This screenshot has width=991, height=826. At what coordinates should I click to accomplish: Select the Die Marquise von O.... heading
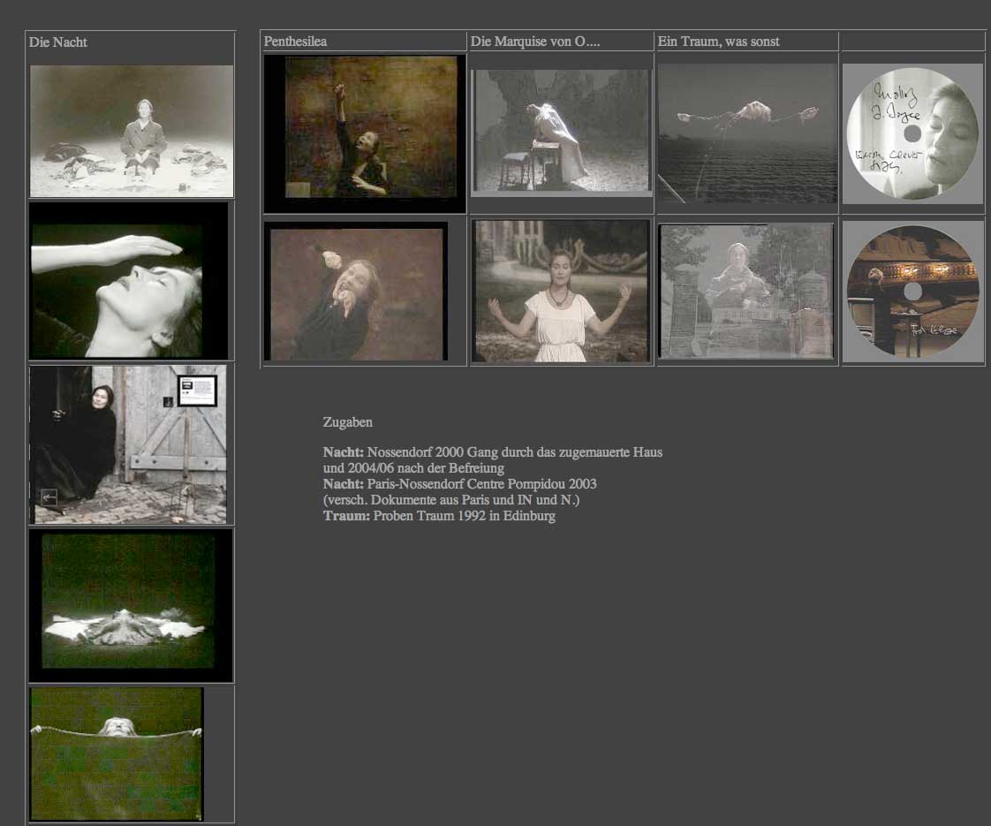535,42
